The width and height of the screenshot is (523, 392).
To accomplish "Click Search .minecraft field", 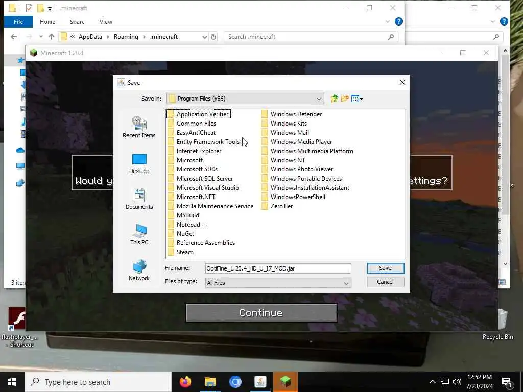I will pos(311,37).
